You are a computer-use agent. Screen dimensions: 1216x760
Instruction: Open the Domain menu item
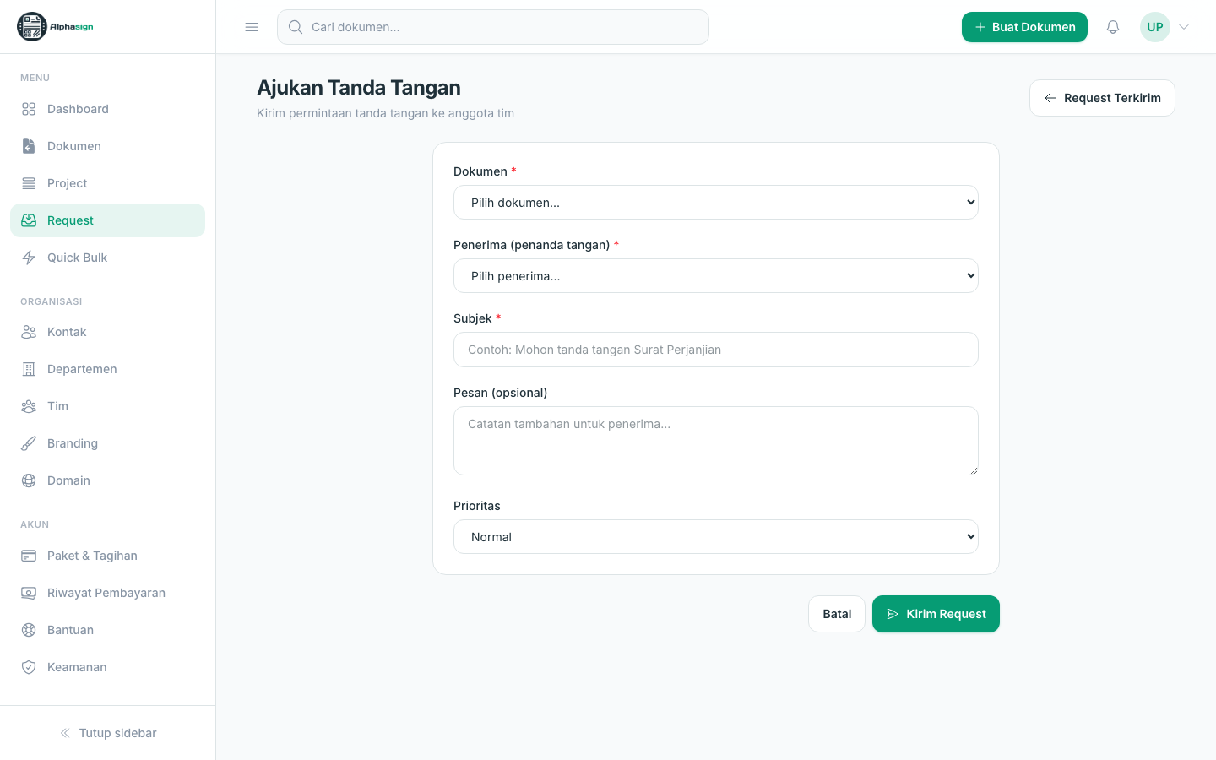pos(107,480)
